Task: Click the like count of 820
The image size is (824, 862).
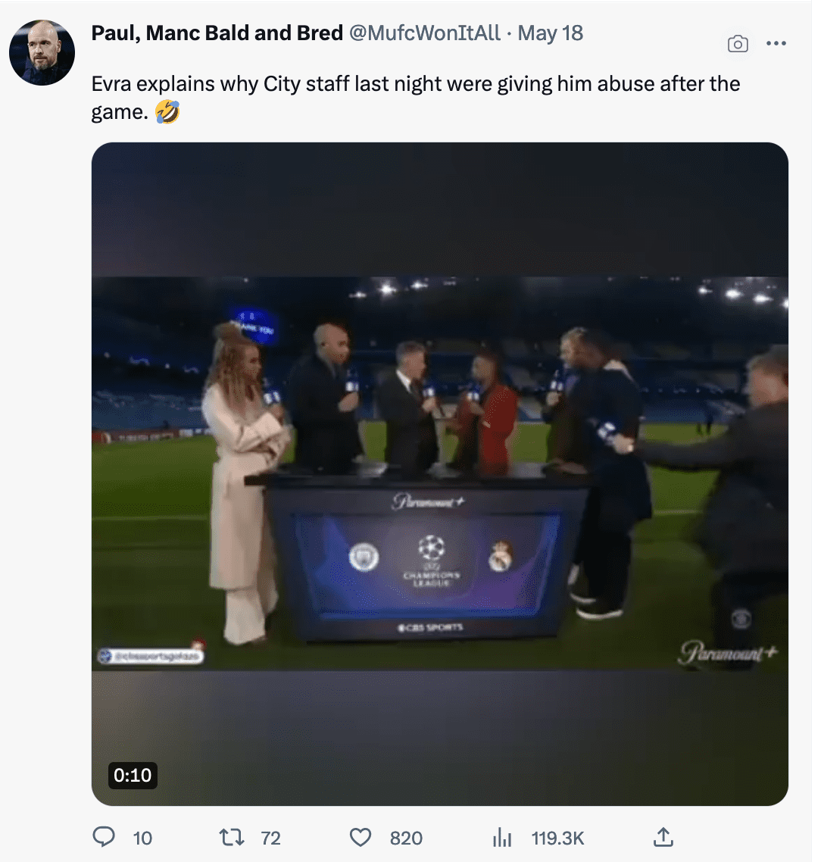Action: [x=406, y=838]
